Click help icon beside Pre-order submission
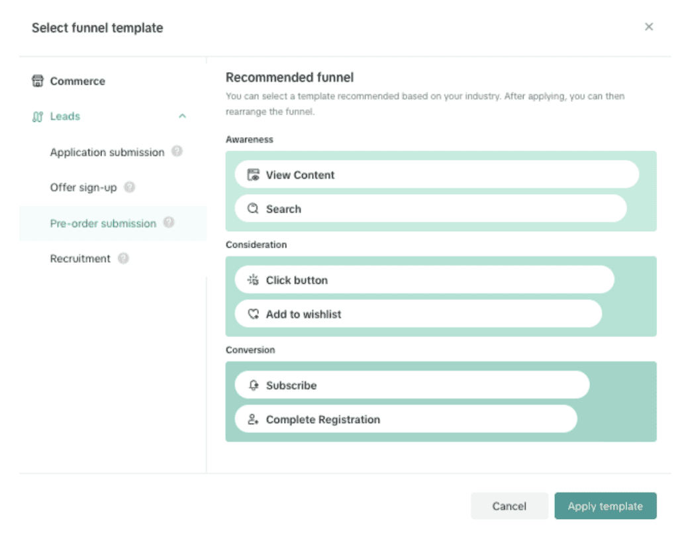This screenshot has width=678, height=537. (169, 222)
